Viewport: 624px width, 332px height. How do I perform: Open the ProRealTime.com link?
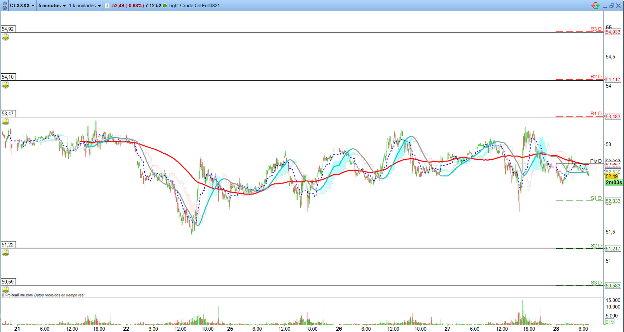19,295
